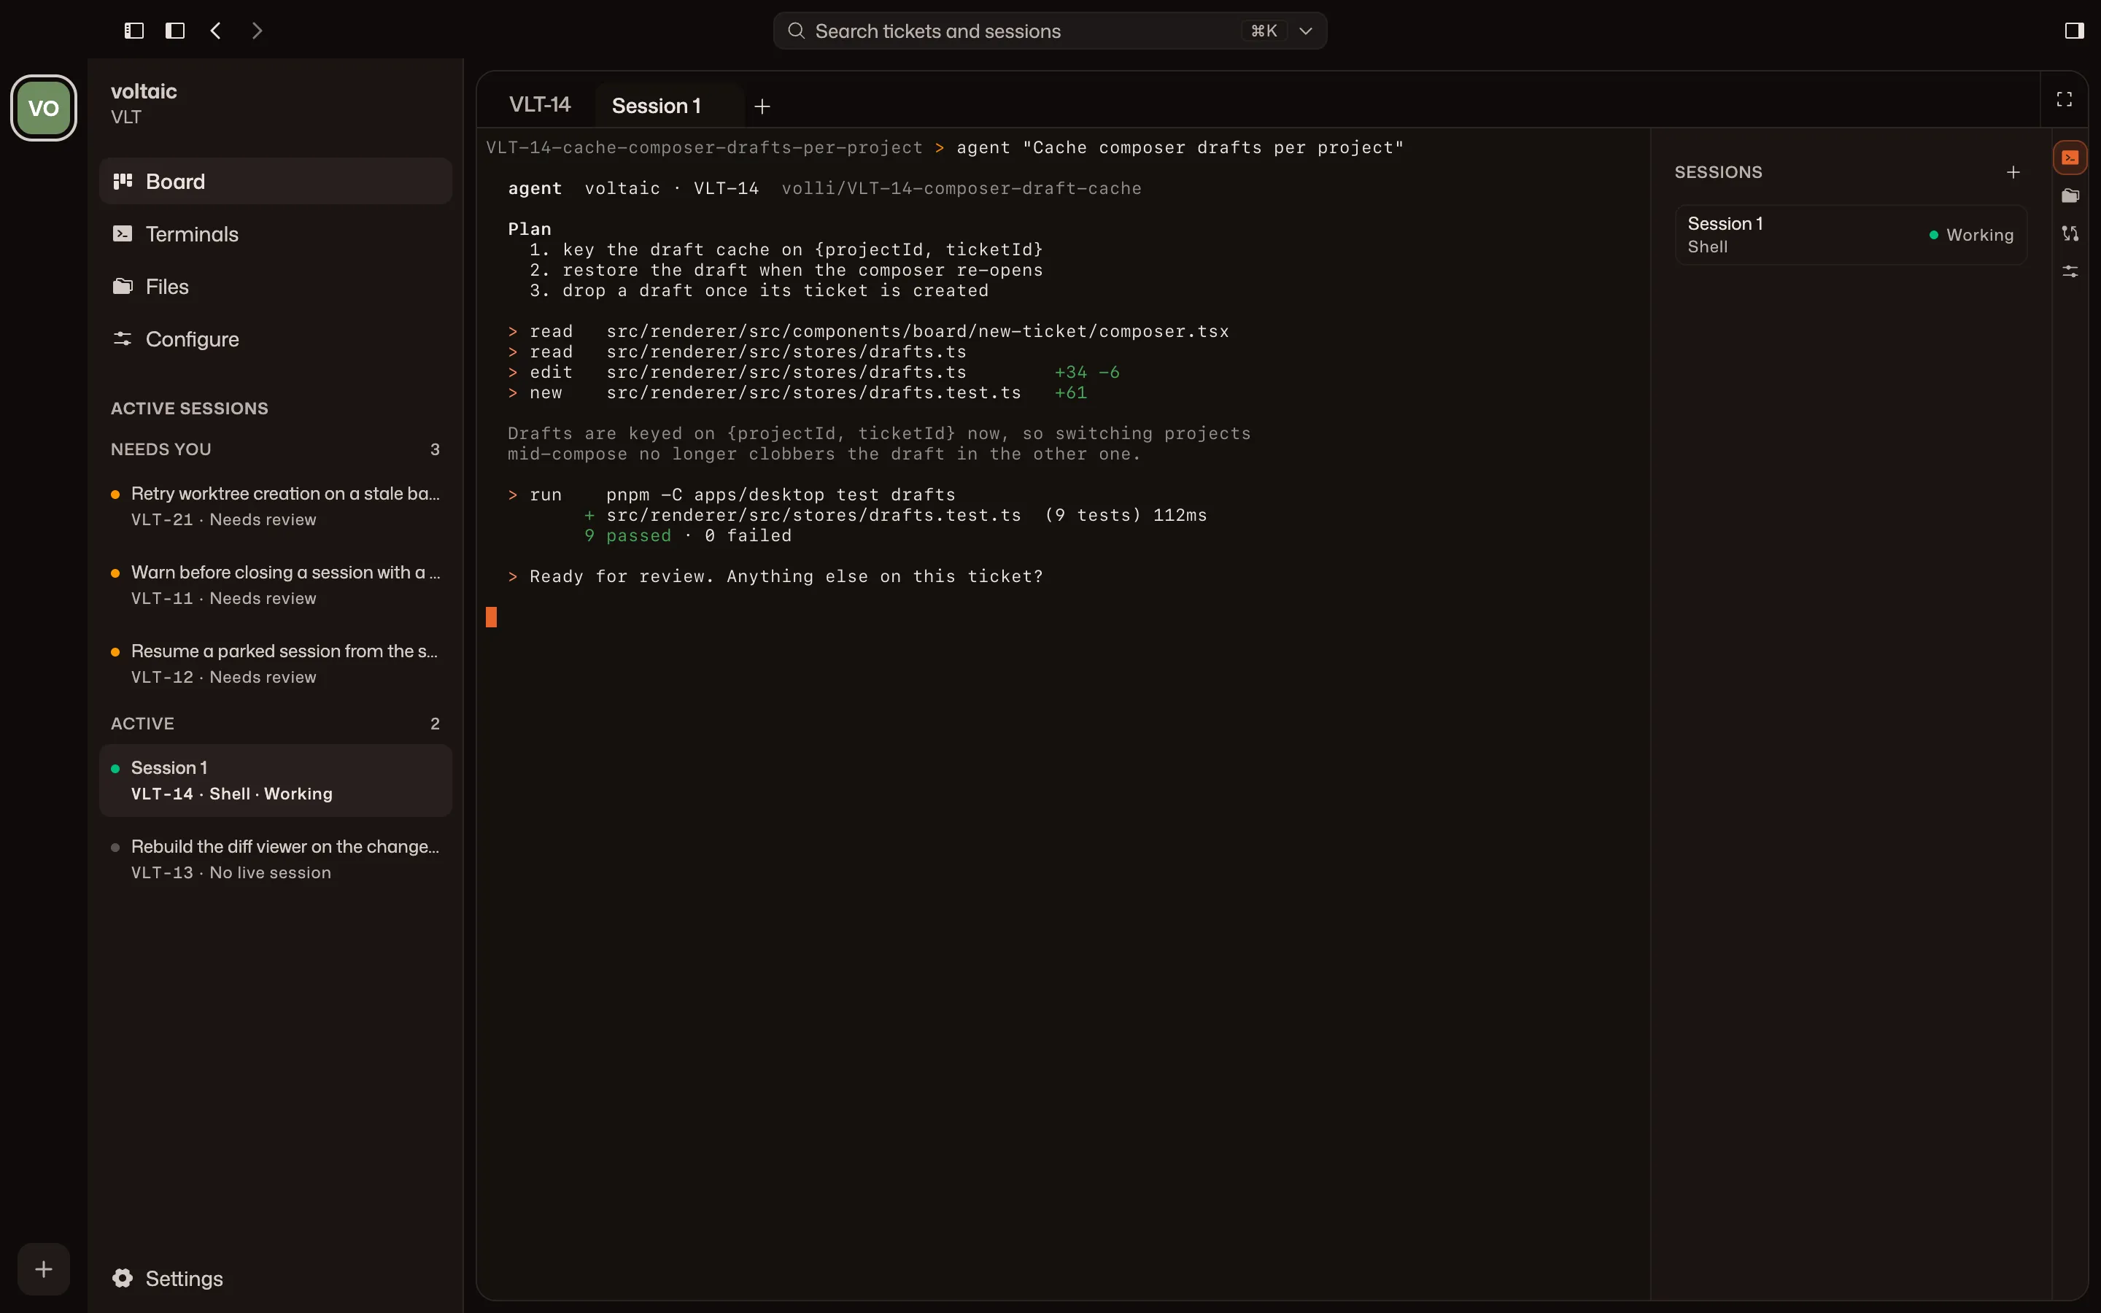Open Rebuild the diff viewer ticket VLT-13

[x=275, y=859]
